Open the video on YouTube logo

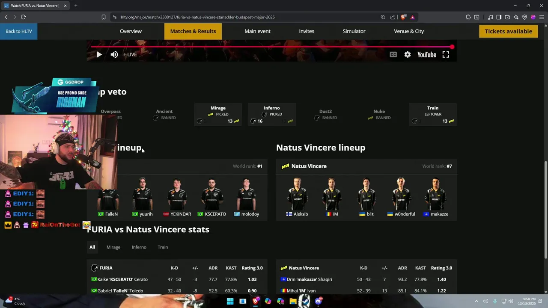click(427, 54)
